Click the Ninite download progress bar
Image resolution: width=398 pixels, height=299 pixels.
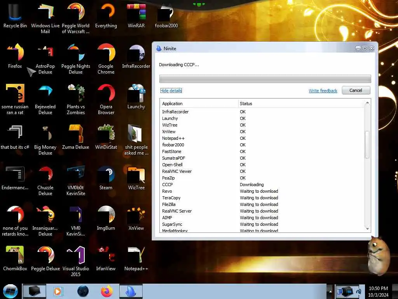tap(265, 79)
